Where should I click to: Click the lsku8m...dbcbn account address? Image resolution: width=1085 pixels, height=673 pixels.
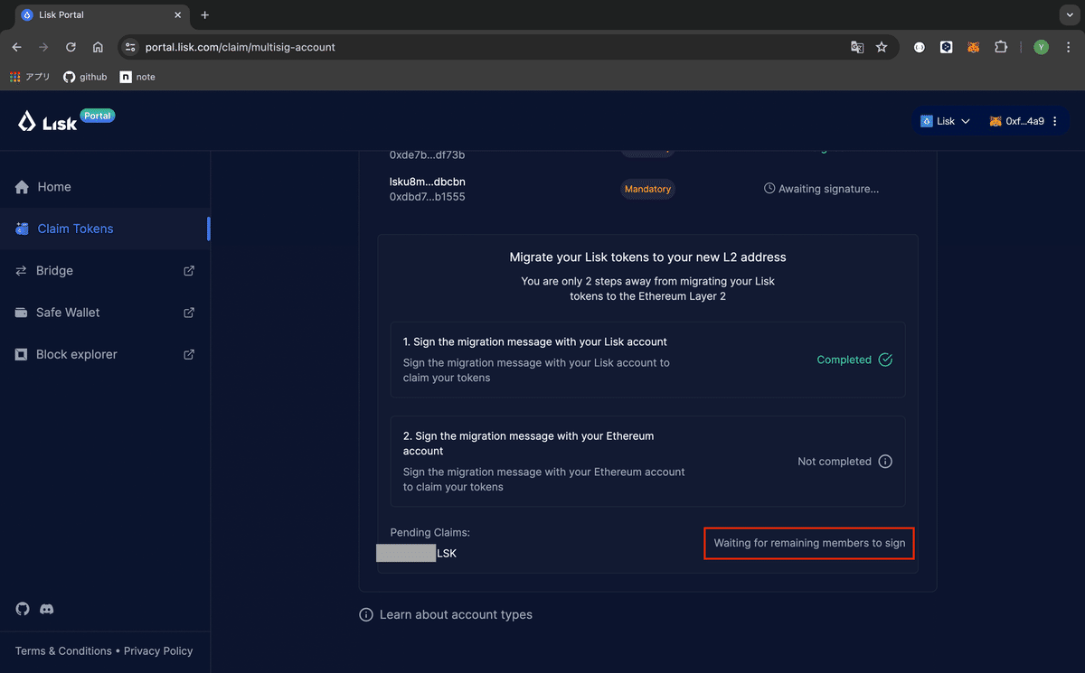pos(428,182)
